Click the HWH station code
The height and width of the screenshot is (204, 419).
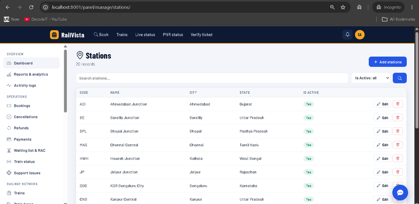coord(84,159)
